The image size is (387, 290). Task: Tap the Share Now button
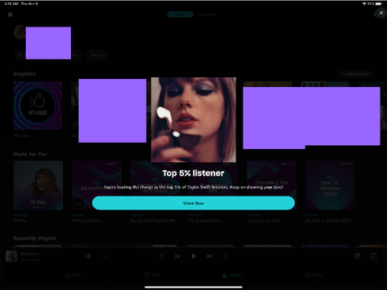pos(193,203)
